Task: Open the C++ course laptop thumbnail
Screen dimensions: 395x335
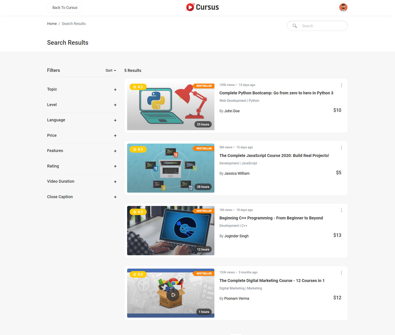Action: click(x=171, y=230)
